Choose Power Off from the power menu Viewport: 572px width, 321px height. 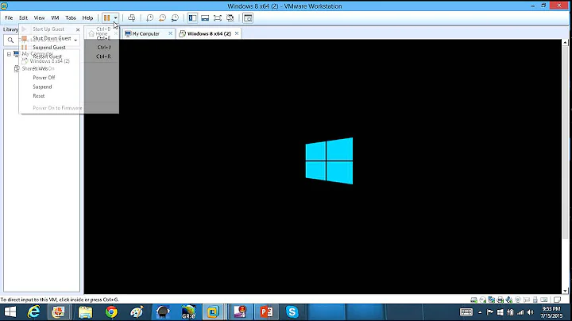(x=44, y=78)
